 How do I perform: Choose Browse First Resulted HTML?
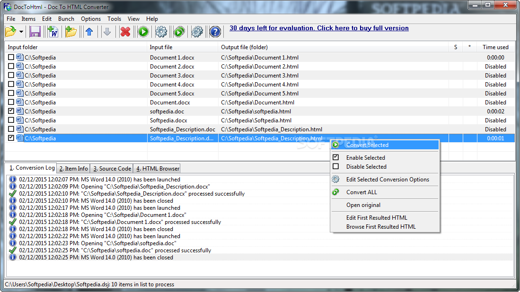click(x=385, y=226)
